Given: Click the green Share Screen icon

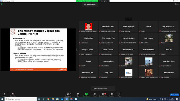Looking at the screenshot, I should coord(86,94).
